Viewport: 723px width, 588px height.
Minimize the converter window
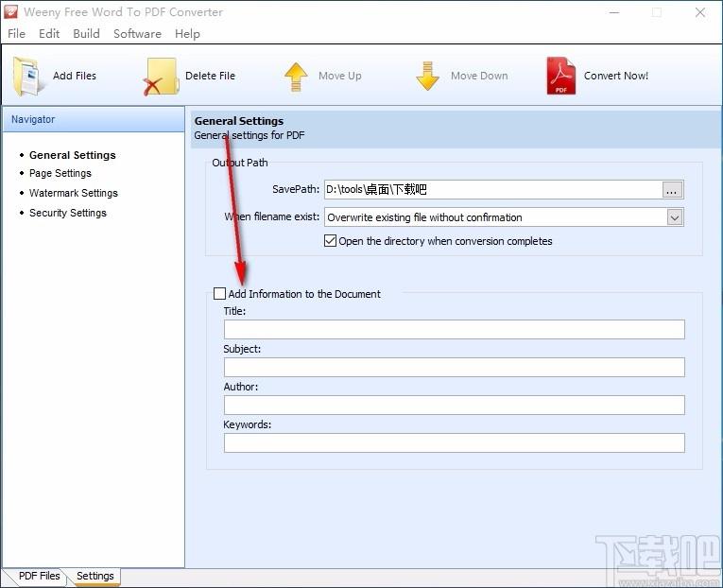pyautogui.click(x=614, y=12)
